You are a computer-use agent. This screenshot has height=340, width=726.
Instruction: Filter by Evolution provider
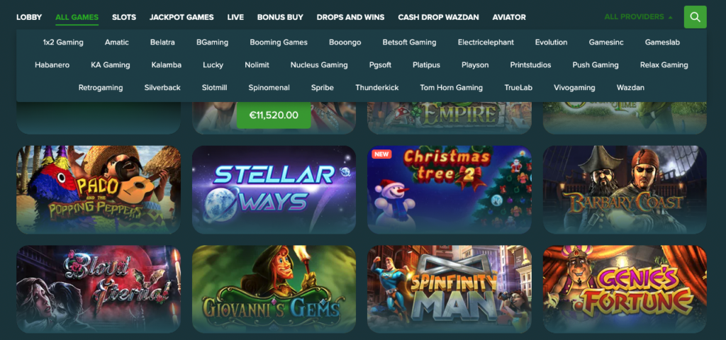(551, 42)
